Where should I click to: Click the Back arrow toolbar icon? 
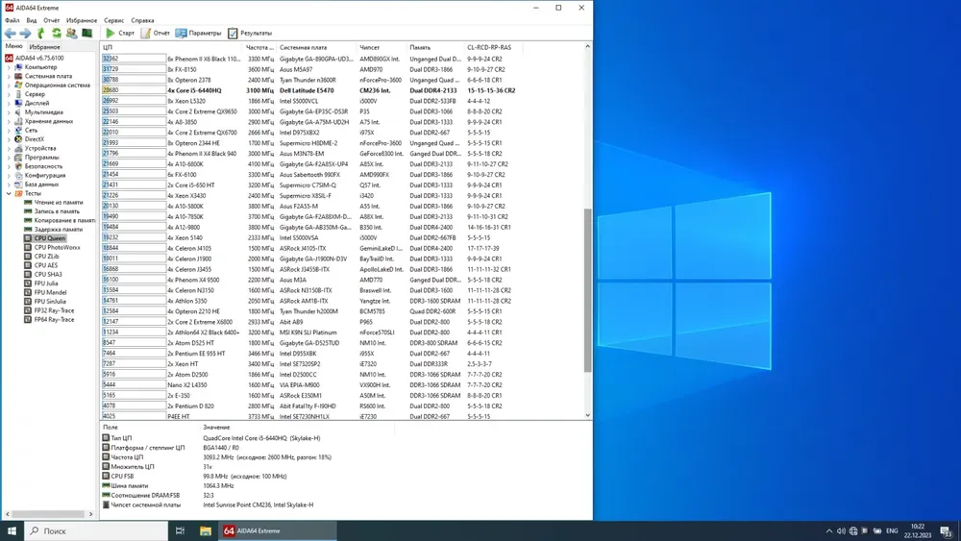pyautogui.click(x=10, y=33)
